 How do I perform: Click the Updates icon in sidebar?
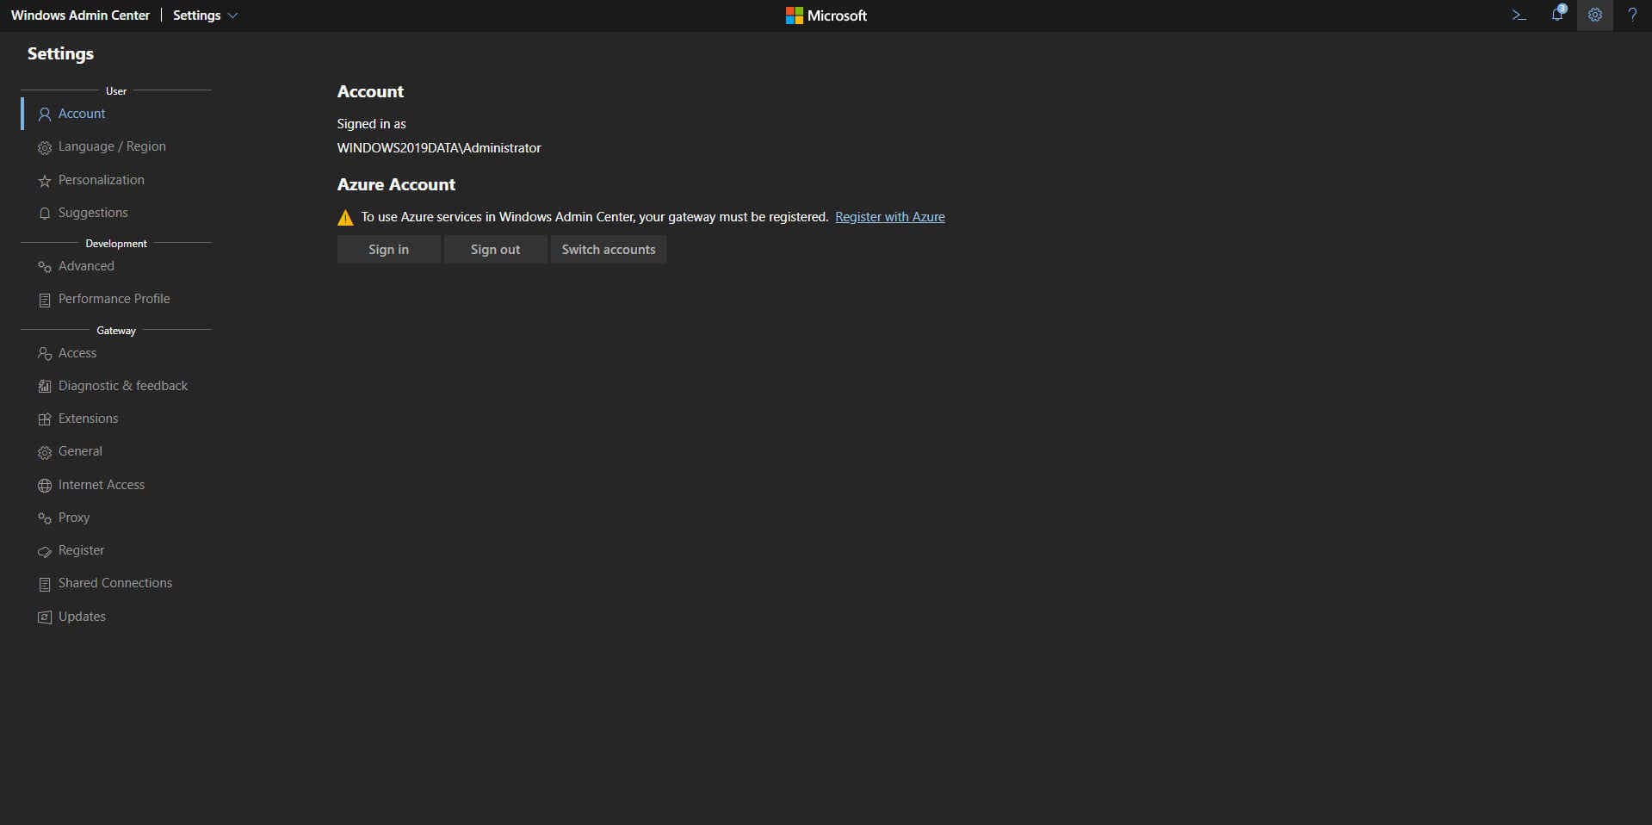click(45, 617)
